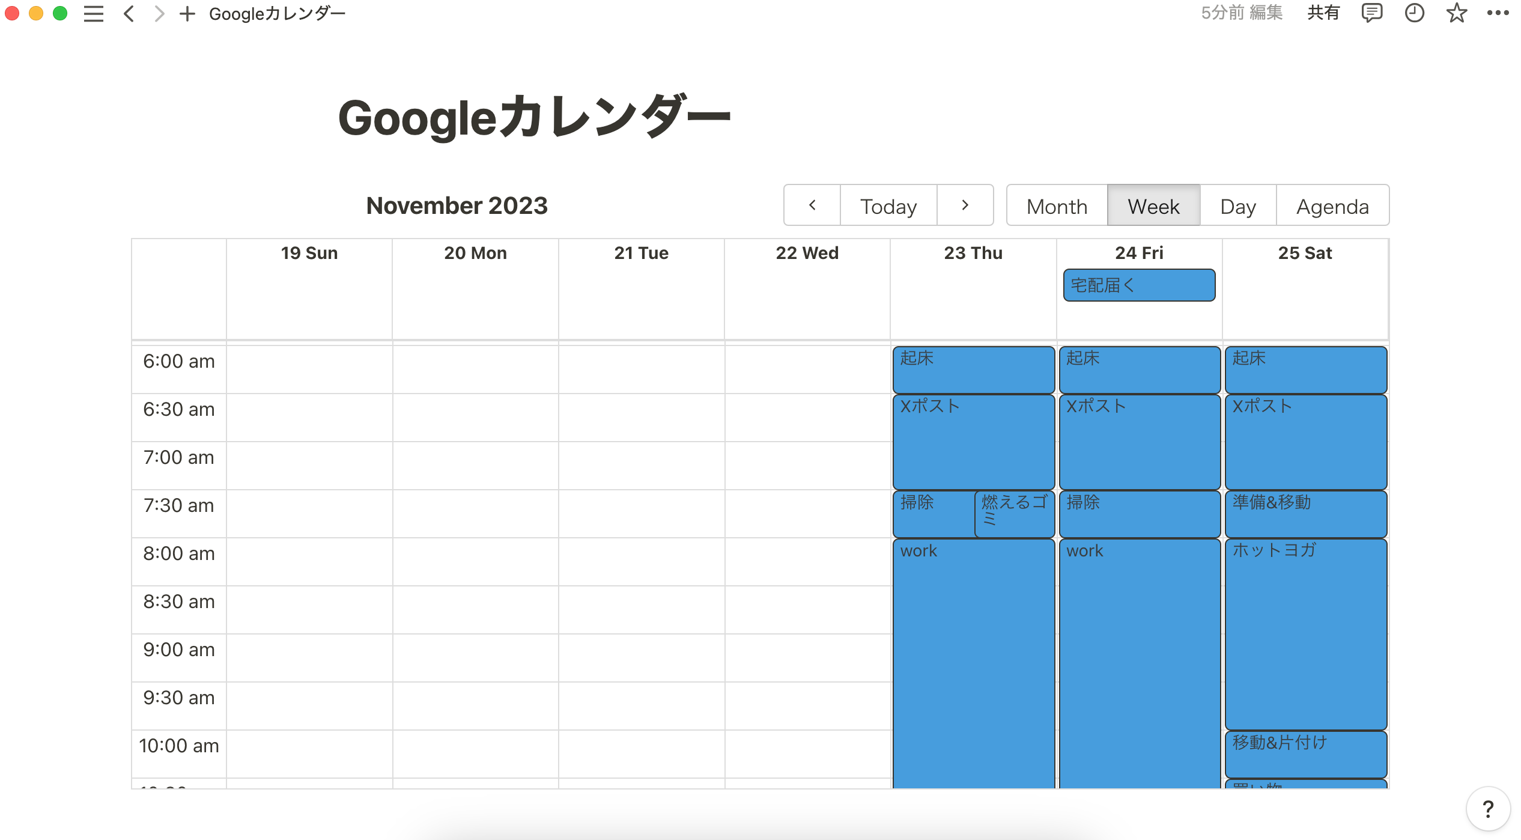Open Thursday's 掃除 event
The height and width of the screenshot is (840, 1521).
click(x=934, y=514)
